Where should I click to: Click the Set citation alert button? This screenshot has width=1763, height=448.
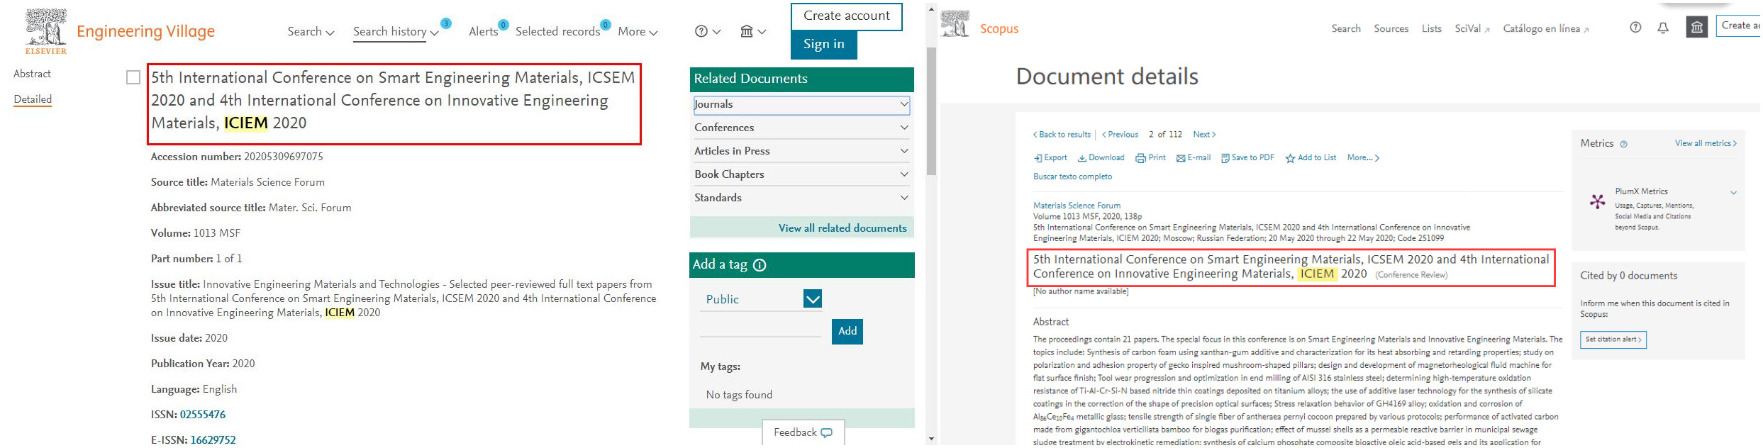point(1613,340)
